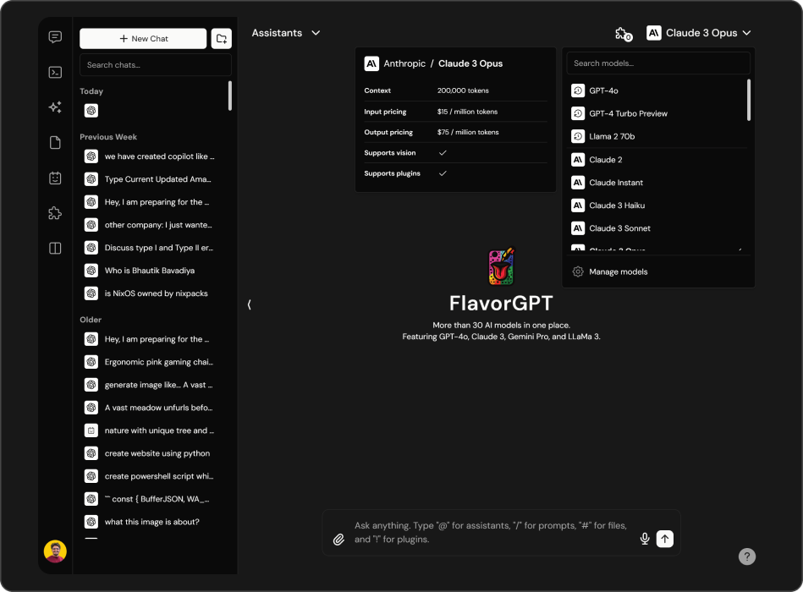The width and height of the screenshot is (803, 592).
Task: Attach a file with the paperclip icon
Action: [x=338, y=539]
